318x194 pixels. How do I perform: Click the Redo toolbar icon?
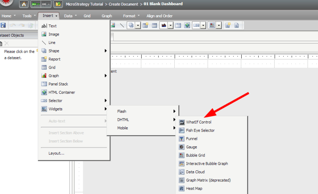pos(22,25)
